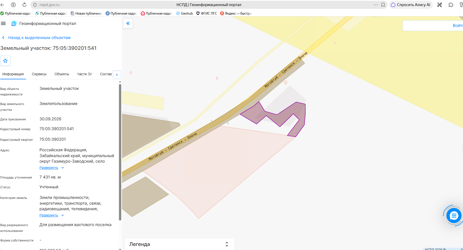Image resolution: width=463 pixels, height=250 pixels.
Task: Open the chat assistant bubble
Action: point(454,216)
